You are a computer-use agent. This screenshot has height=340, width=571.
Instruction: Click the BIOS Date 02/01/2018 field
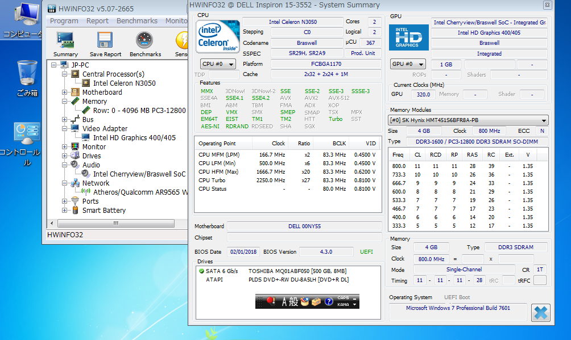coord(243,251)
